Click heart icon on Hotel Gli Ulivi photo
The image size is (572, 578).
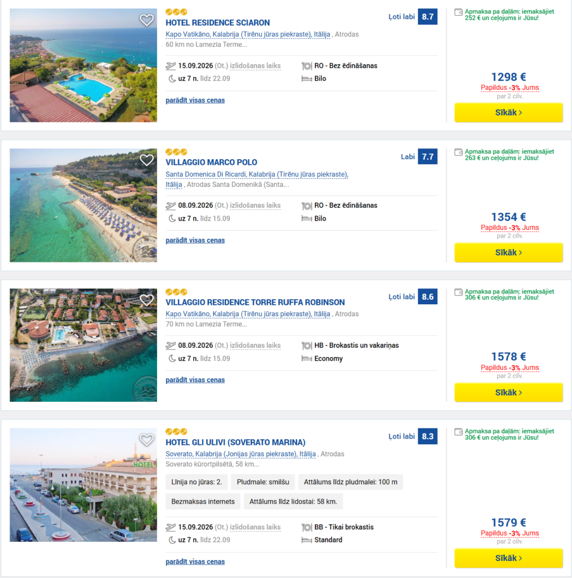pos(146,439)
